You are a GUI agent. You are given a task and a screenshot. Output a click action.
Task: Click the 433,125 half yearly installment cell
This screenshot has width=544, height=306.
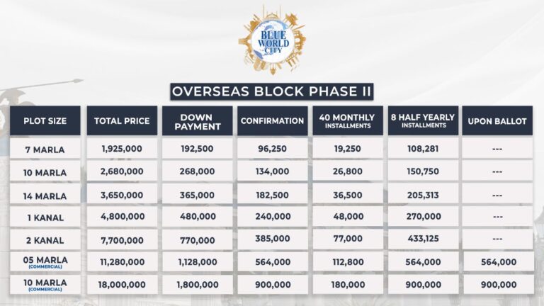coord(422,239)
